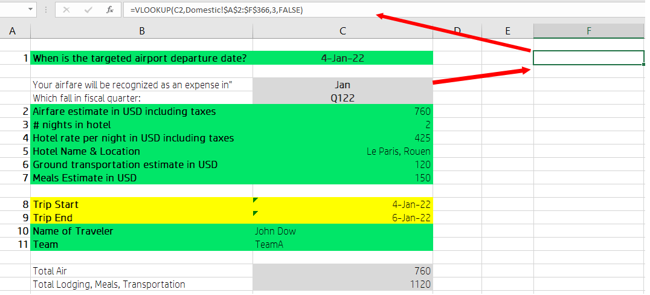
Task: Select the fiscal quarter cell Q122
Action: pyautogui.click(x=343, y=98)
